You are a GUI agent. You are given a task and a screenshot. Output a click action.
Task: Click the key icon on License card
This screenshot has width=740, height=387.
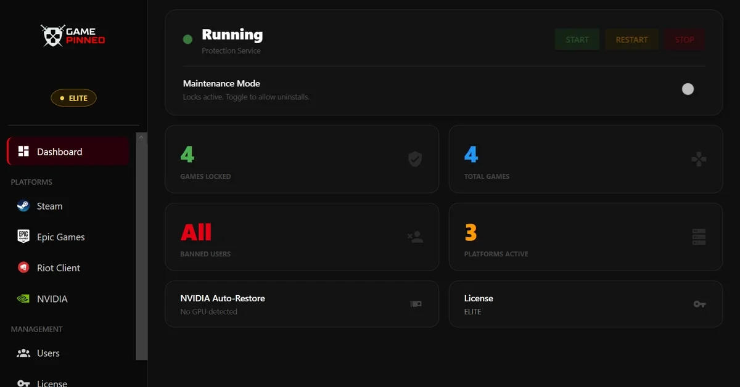click(699, 304)
